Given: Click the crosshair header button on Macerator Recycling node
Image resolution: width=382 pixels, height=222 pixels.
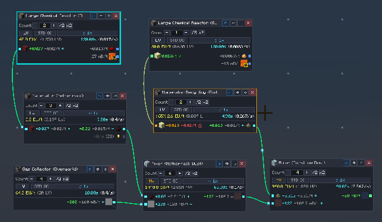Looking at the screenshot, I should pyautogui.click(x=245, y=92).
